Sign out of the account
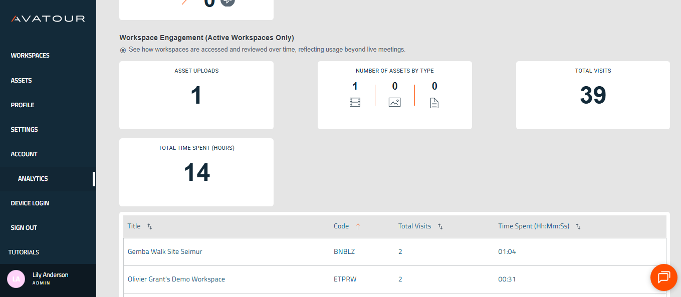This screenshot has width=681, height=297. tap(24, 227)
